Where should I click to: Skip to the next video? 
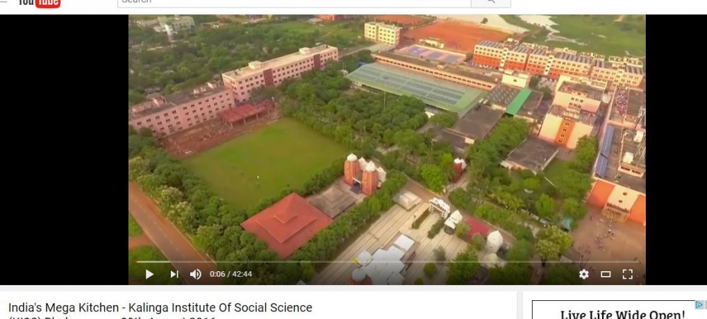pyautogui.click(x=174, y=274)
